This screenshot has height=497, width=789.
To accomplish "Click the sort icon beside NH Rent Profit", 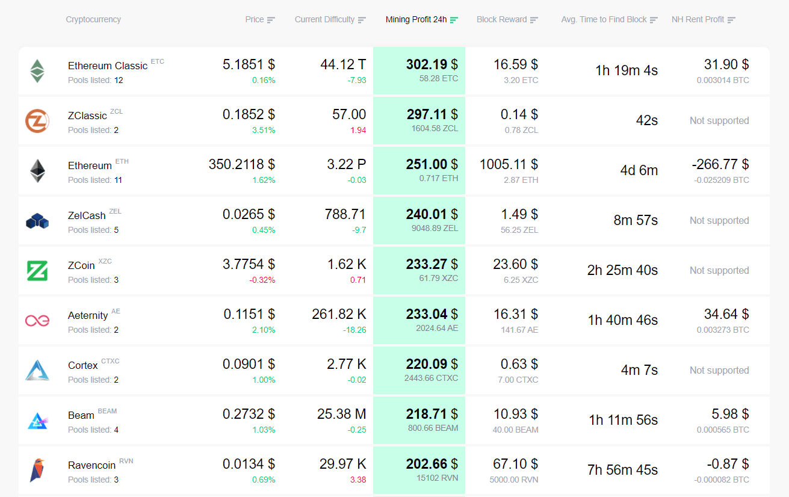I will click(731, 19).
